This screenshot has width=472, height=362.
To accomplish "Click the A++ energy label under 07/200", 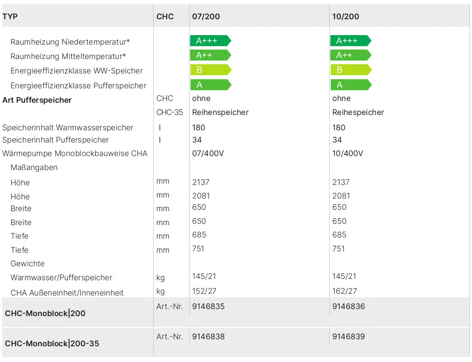I will (210, 55).
